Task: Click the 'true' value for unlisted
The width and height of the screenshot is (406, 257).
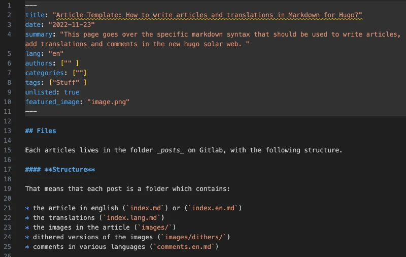Action: tap(72, 92)
